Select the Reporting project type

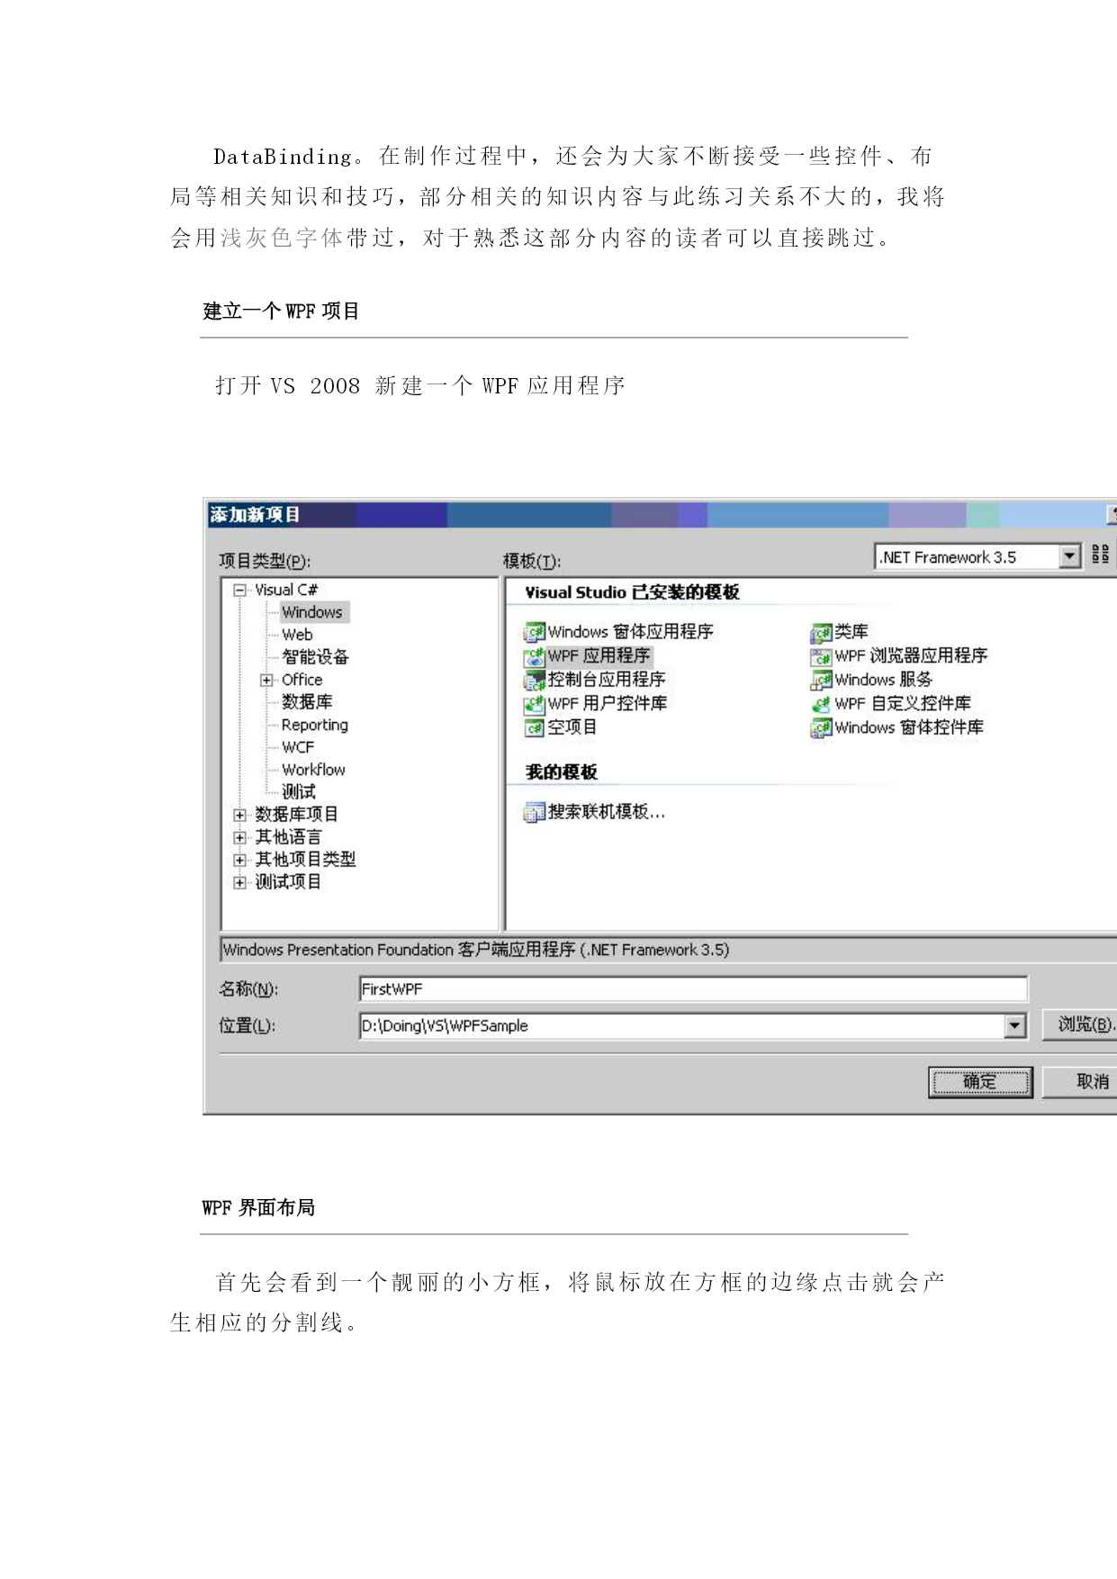pos(314,725)
